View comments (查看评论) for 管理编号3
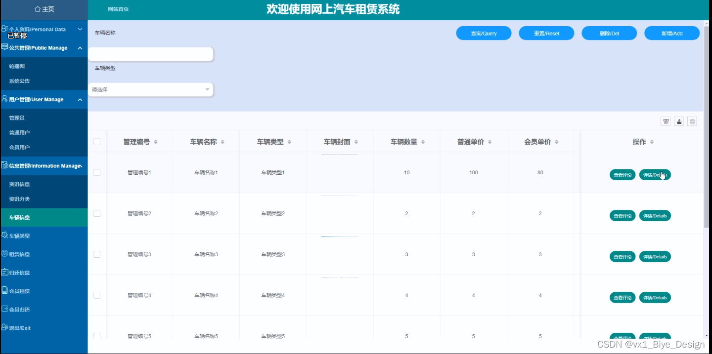The height and width of the screenshot is (354, 712). (x=623, y=257)
